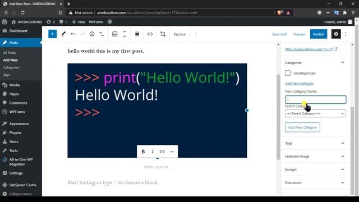Expand the Featured image panel

point(315,156)
